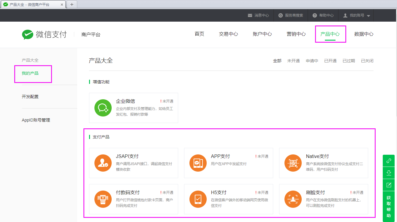Click the 付款码支付 title text
Viewport: 397px width, 222px height.
point(128,192)
